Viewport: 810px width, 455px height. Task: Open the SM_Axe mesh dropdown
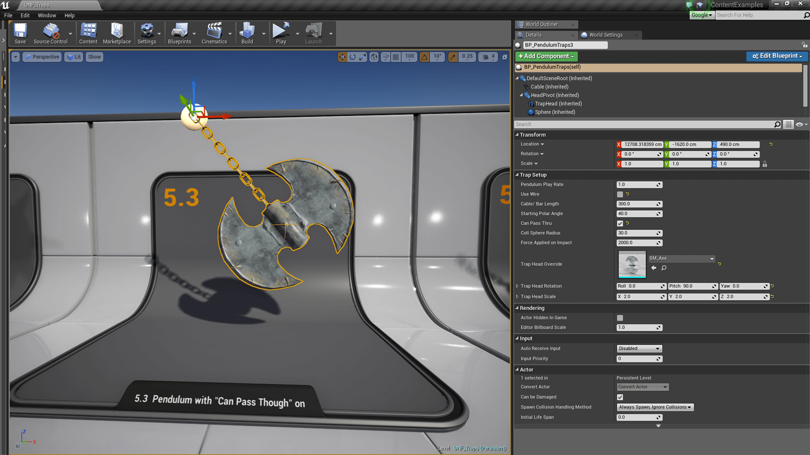coord(681,258)
